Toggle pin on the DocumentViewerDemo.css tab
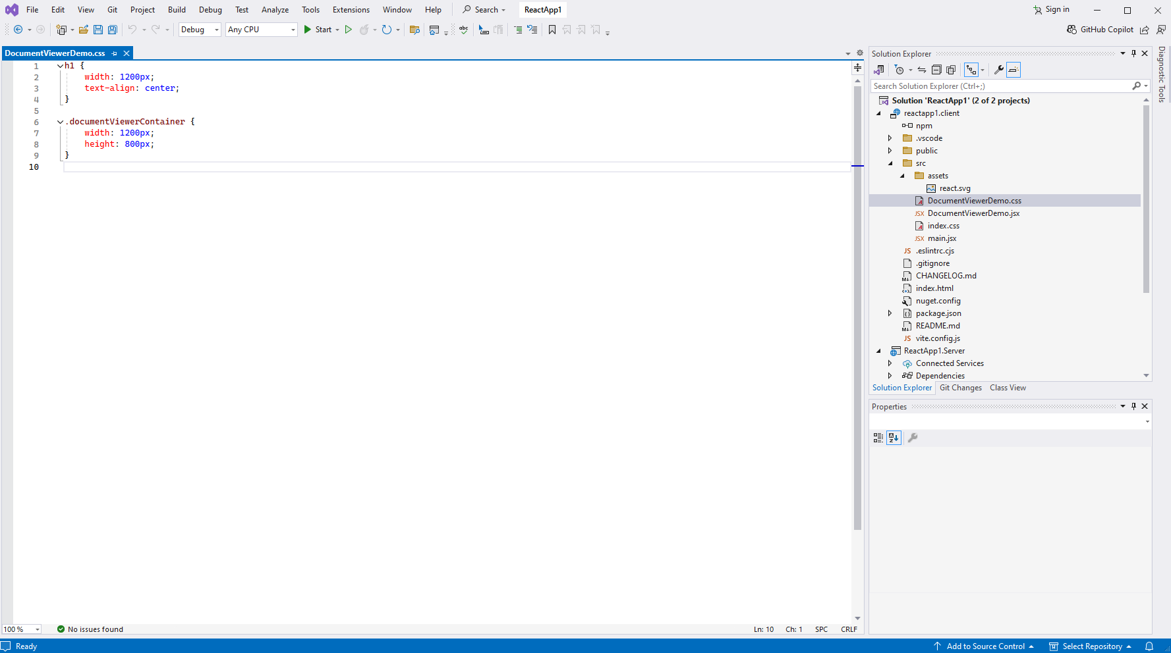This screenshot has height=653, width=1171. click(115, 53)
